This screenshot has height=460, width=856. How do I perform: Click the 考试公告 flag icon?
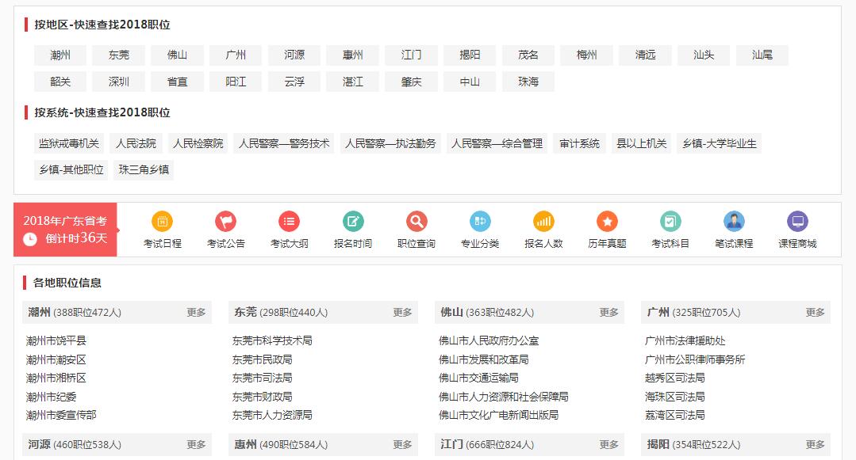point(225,221)
